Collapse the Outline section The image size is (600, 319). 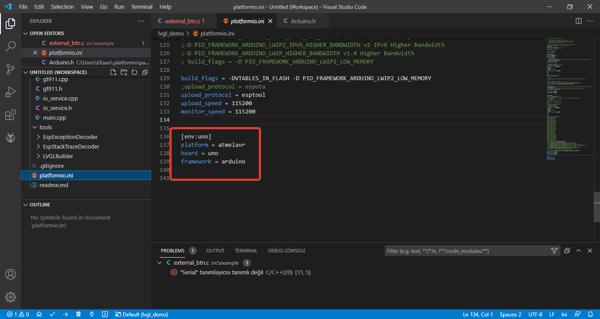pos(40,205)
